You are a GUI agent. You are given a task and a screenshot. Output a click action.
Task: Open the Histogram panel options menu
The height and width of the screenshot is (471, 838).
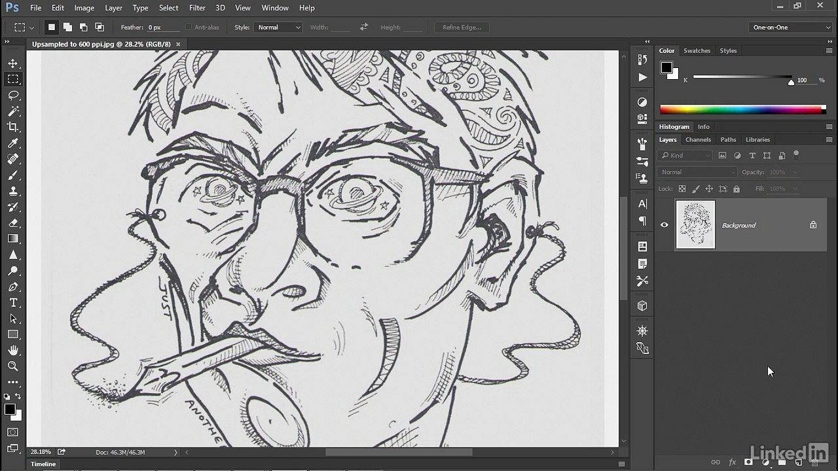[x=829, y=126]
